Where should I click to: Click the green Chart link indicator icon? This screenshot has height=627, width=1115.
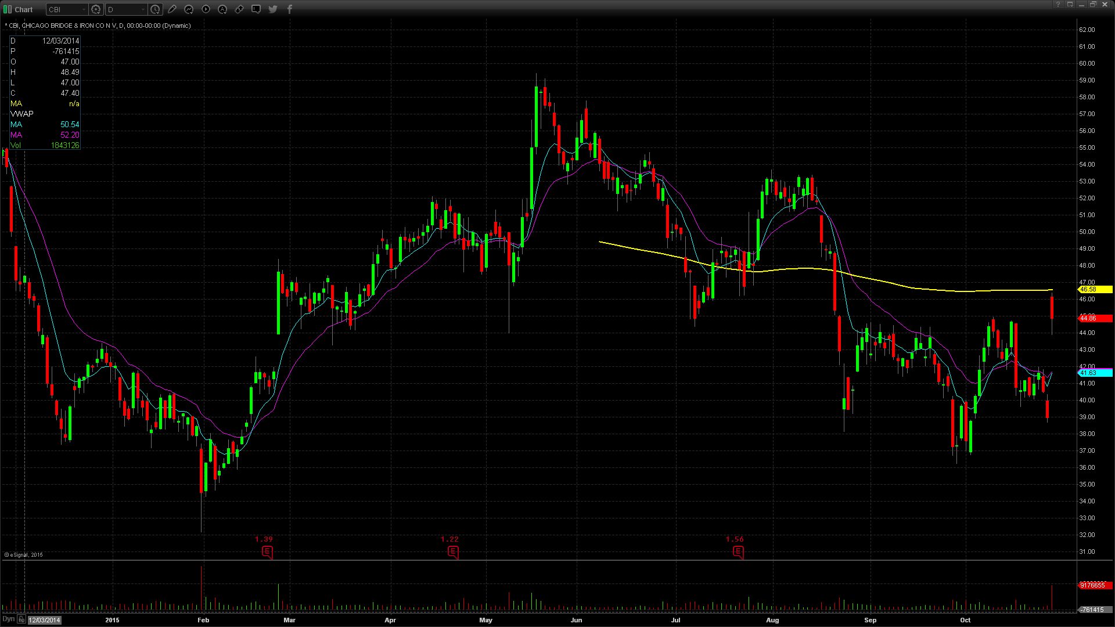(8, 9)
